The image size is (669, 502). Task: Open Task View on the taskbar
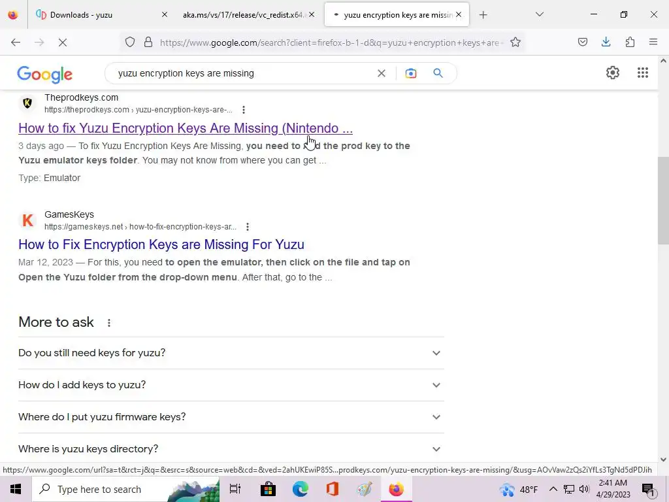click(x=235, y=489)
